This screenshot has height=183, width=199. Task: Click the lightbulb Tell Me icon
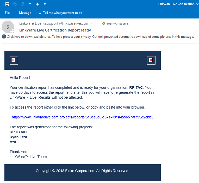click(x=40, y=12)
